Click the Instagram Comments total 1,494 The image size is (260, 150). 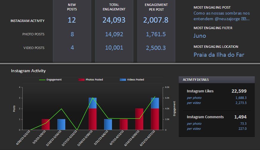[x=240, y=117]
